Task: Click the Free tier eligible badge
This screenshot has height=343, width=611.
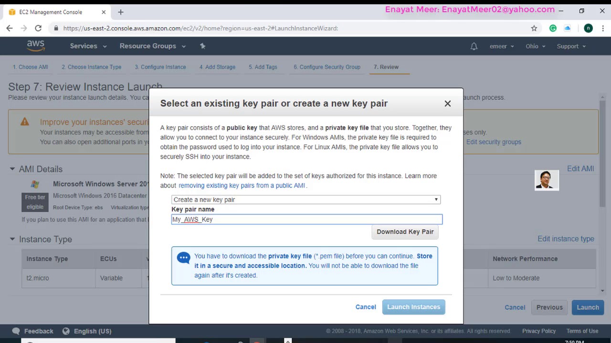Action: tap(35, 202)
